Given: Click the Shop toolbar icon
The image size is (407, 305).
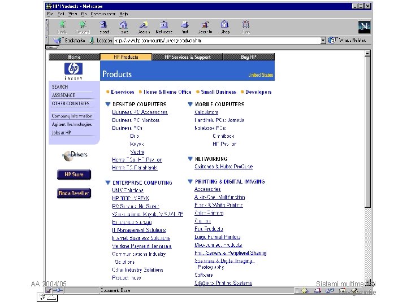Looking at the screenshot, I should click(225, 27).
